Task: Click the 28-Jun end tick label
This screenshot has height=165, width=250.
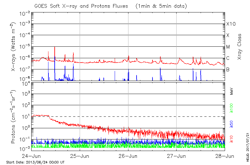Action: (225, 156)
